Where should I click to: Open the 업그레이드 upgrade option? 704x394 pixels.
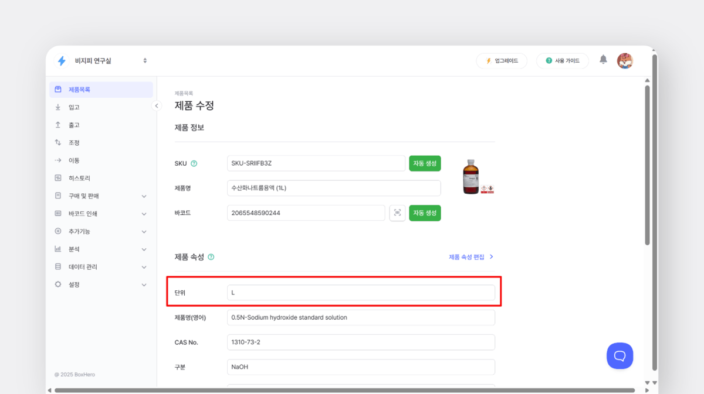point(502,60)
